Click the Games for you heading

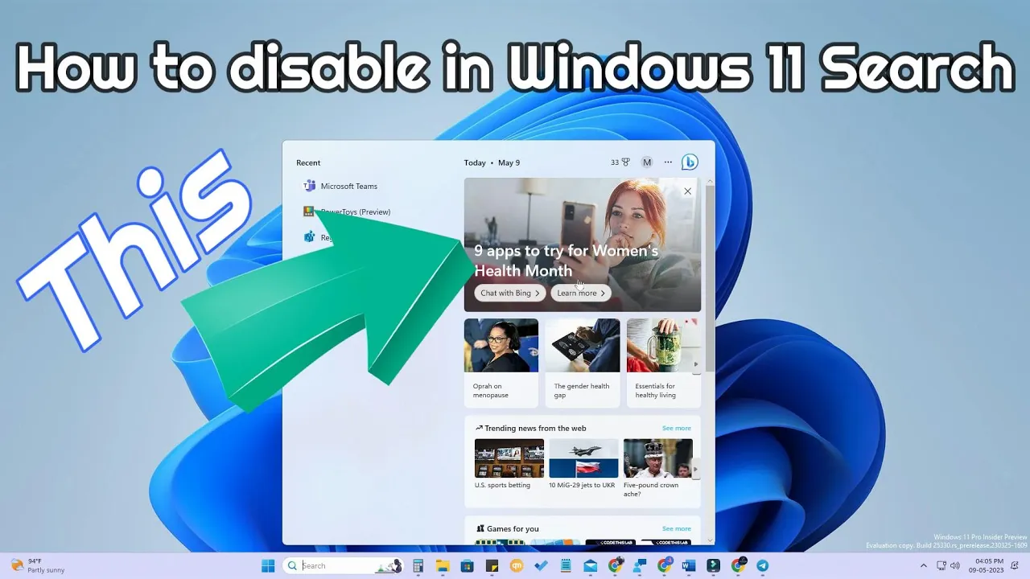pyautogui.click(x=513, y=528)
